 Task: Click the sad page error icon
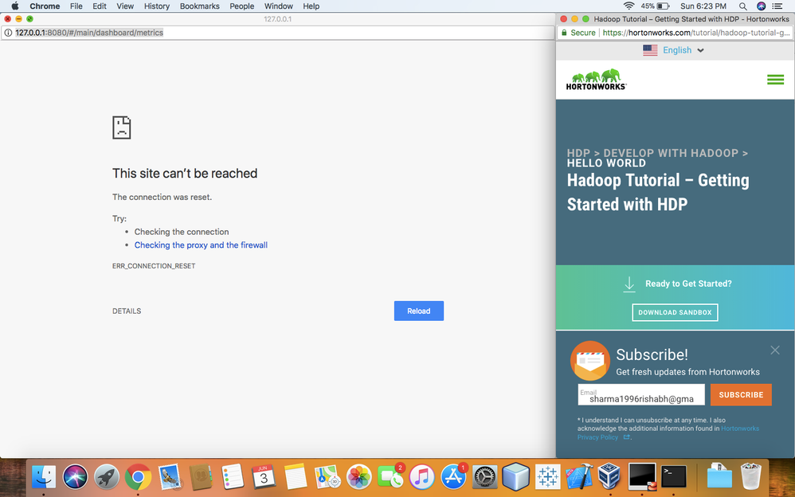pyautogui.click(x=122, y=127)
